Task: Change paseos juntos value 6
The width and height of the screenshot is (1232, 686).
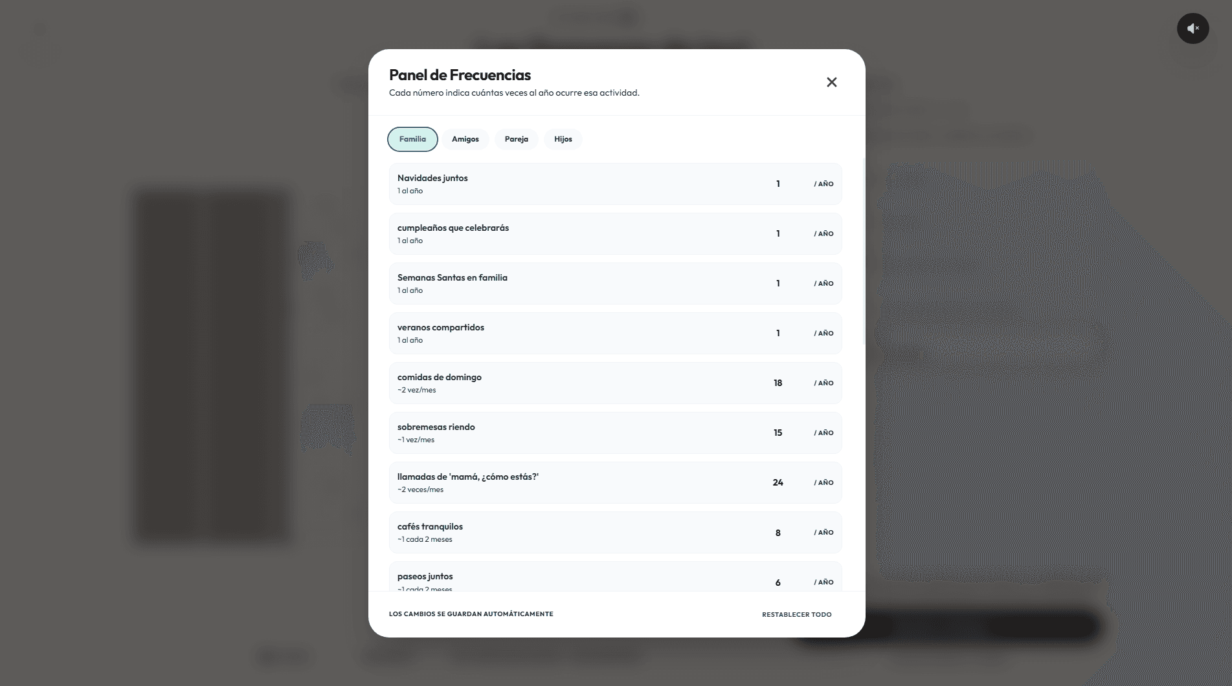Action: (778, 582)
